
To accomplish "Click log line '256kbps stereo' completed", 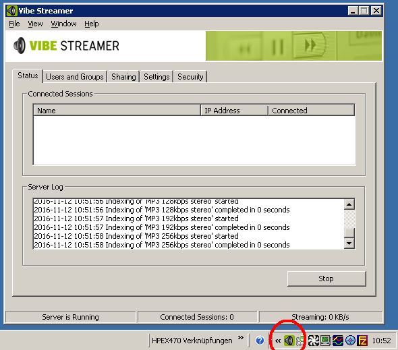I will pyautogui.click(x=162, y=245).
